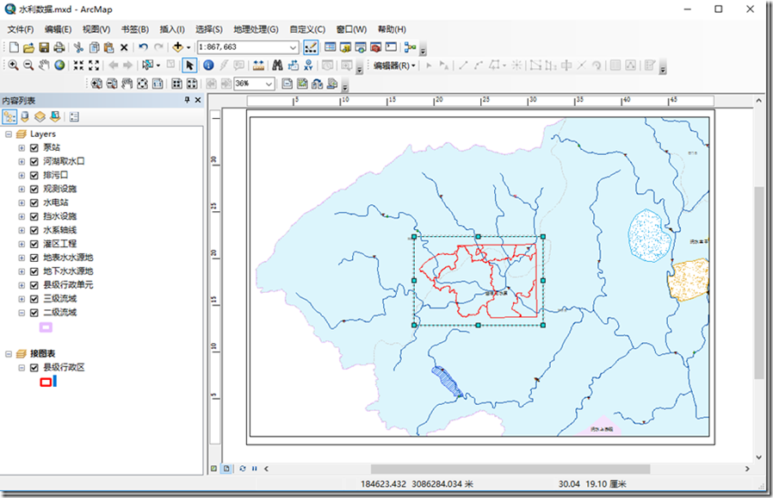The width and height of the screenshot is (773, 498).
Task: Open the 视图(V) menu
Action: [x=96, y=29]
